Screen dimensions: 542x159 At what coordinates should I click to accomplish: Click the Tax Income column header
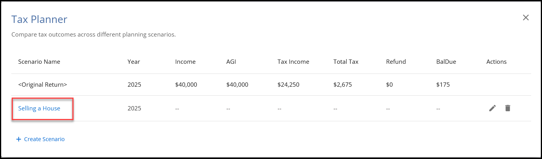(x=293, y=62)
